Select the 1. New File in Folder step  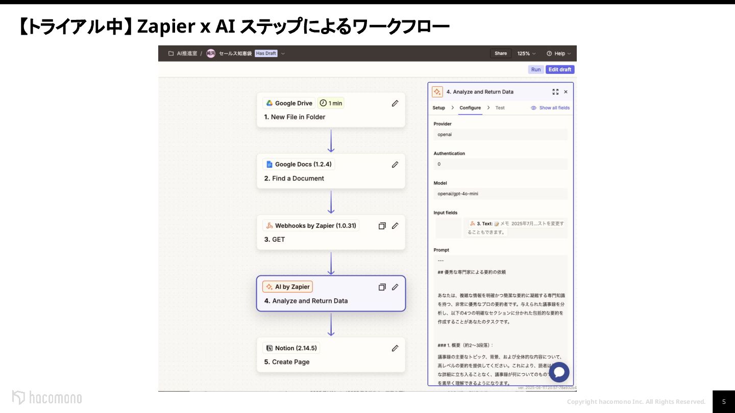click(331, 110)
